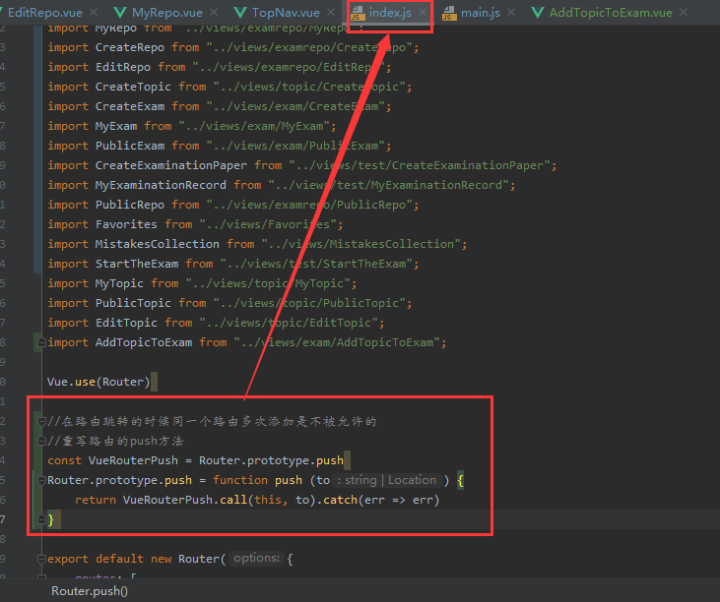Click the PublicTopic import identifier
This screenshot has height=602, width=720.
pos(133,304)
